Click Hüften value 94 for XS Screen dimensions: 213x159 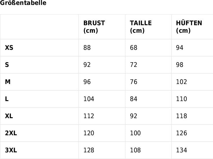[x=180, y=47]
